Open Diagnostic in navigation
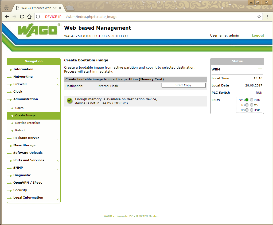Screen dimensions: 273x225 coord(22,175)
